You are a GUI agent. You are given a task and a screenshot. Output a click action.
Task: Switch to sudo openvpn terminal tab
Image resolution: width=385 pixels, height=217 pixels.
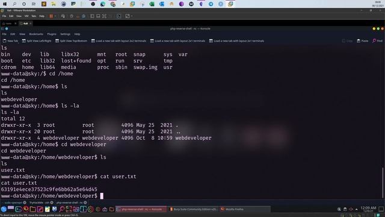13,203
